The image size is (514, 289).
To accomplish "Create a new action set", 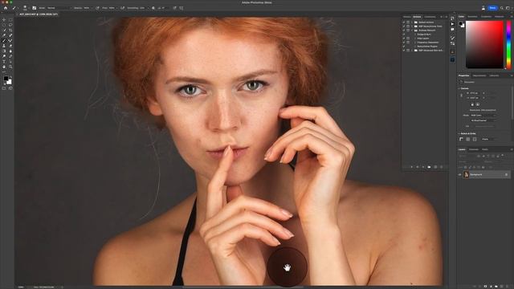I will 429,167.
